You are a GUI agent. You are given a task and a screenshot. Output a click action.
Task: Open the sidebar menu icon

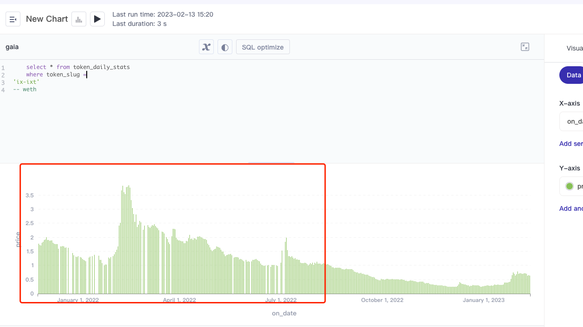point(13,19)
